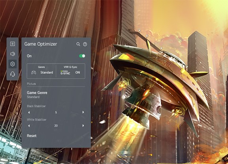Click the Reset button
Image resolution: width=228 pixels, height=164 pixels.
tap(32, 136)
